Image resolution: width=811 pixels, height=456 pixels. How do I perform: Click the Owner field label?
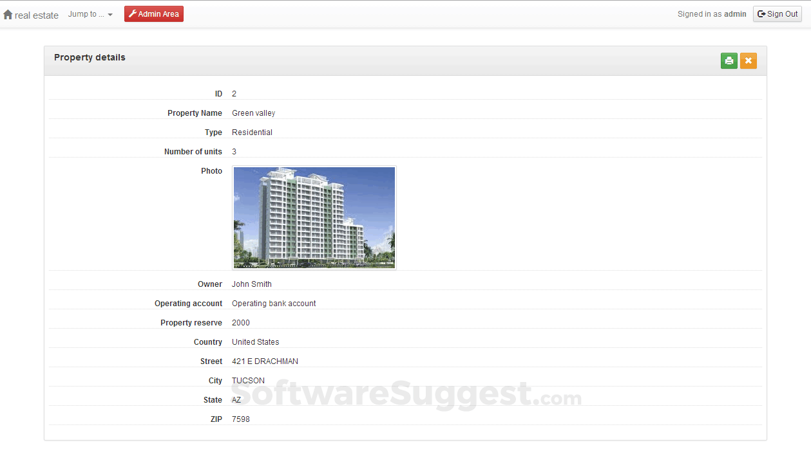210,284
